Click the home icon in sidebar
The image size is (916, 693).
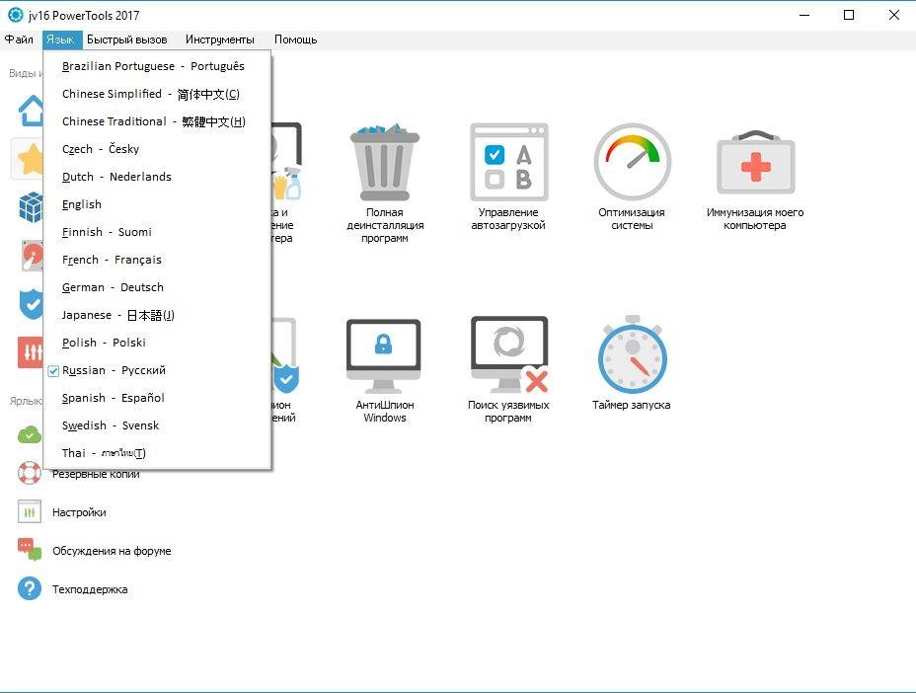(31, 111)
